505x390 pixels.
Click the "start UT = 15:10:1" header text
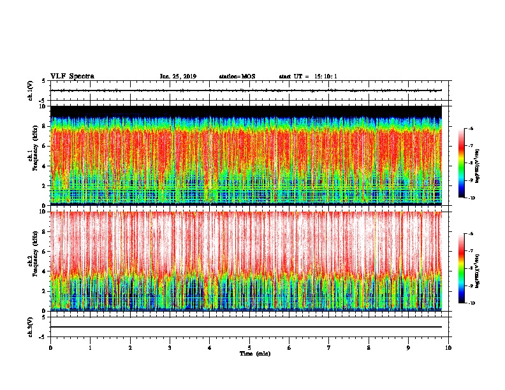(x=308, y=76)
